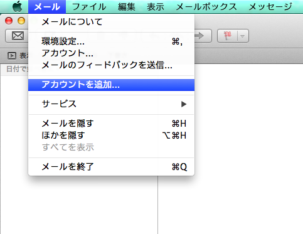303x234 pixels.
Task: Click the forward arrow toolbar button
Action: coord(203,36)
